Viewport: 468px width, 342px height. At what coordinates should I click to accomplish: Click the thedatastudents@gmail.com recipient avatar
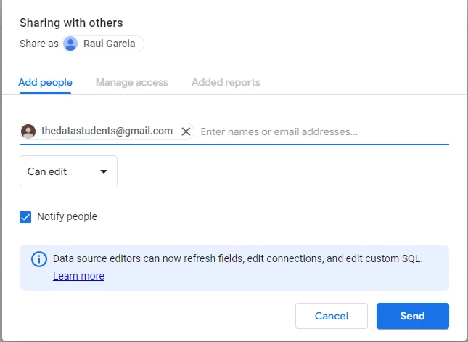[x=28, y=131]
